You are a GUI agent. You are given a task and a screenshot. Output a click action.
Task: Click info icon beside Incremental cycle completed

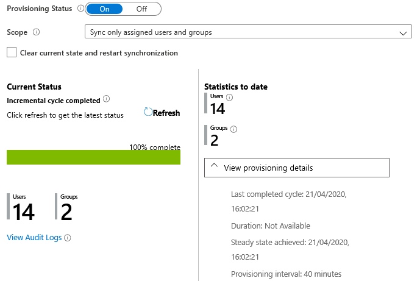tap(106, 99)
